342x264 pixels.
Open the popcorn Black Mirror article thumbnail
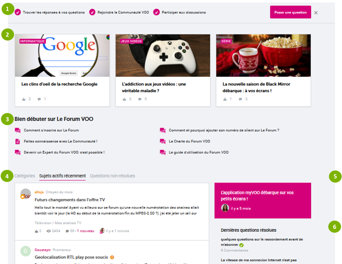(263, 55)
